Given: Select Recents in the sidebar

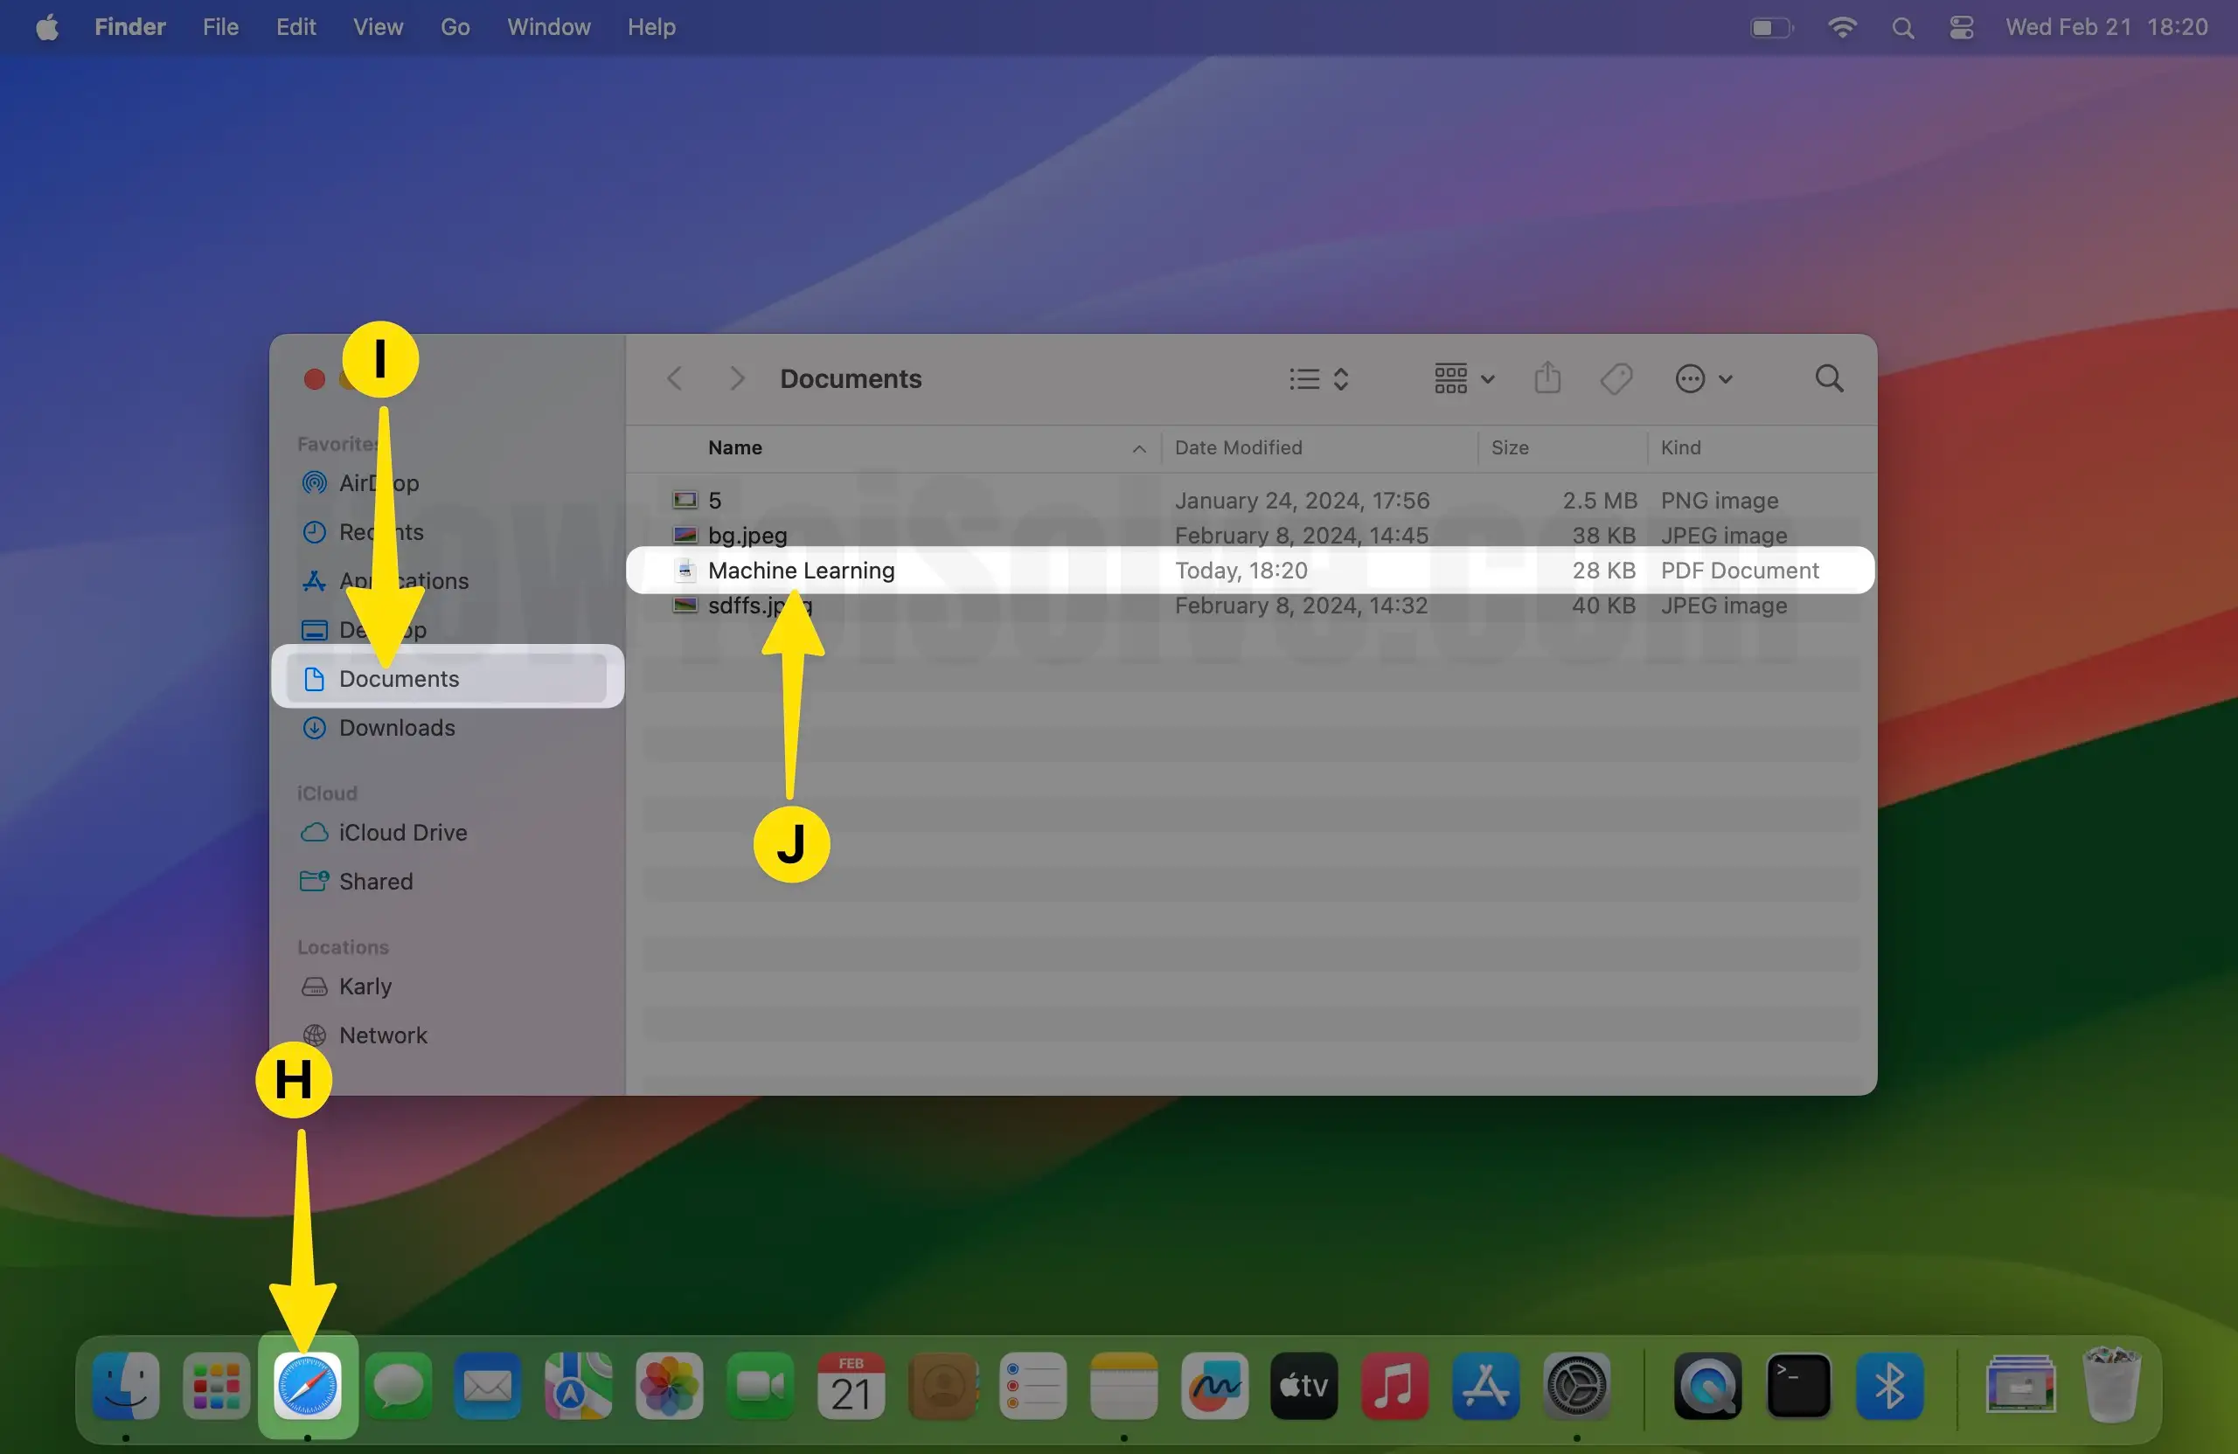Looking at the screenshot, I should tap(381, 532).
